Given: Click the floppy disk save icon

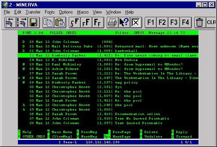Looking at the screenshot, I should click(34, 23).
